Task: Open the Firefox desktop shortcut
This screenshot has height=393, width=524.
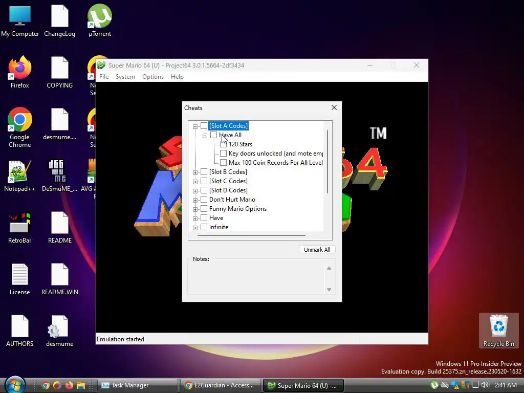Action: tap(20, 73)
